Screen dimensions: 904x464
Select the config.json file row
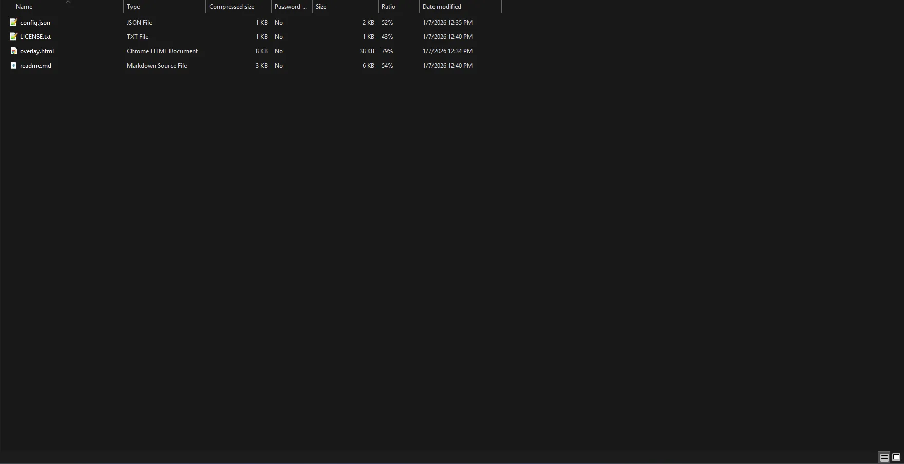[x=35, y=22]
